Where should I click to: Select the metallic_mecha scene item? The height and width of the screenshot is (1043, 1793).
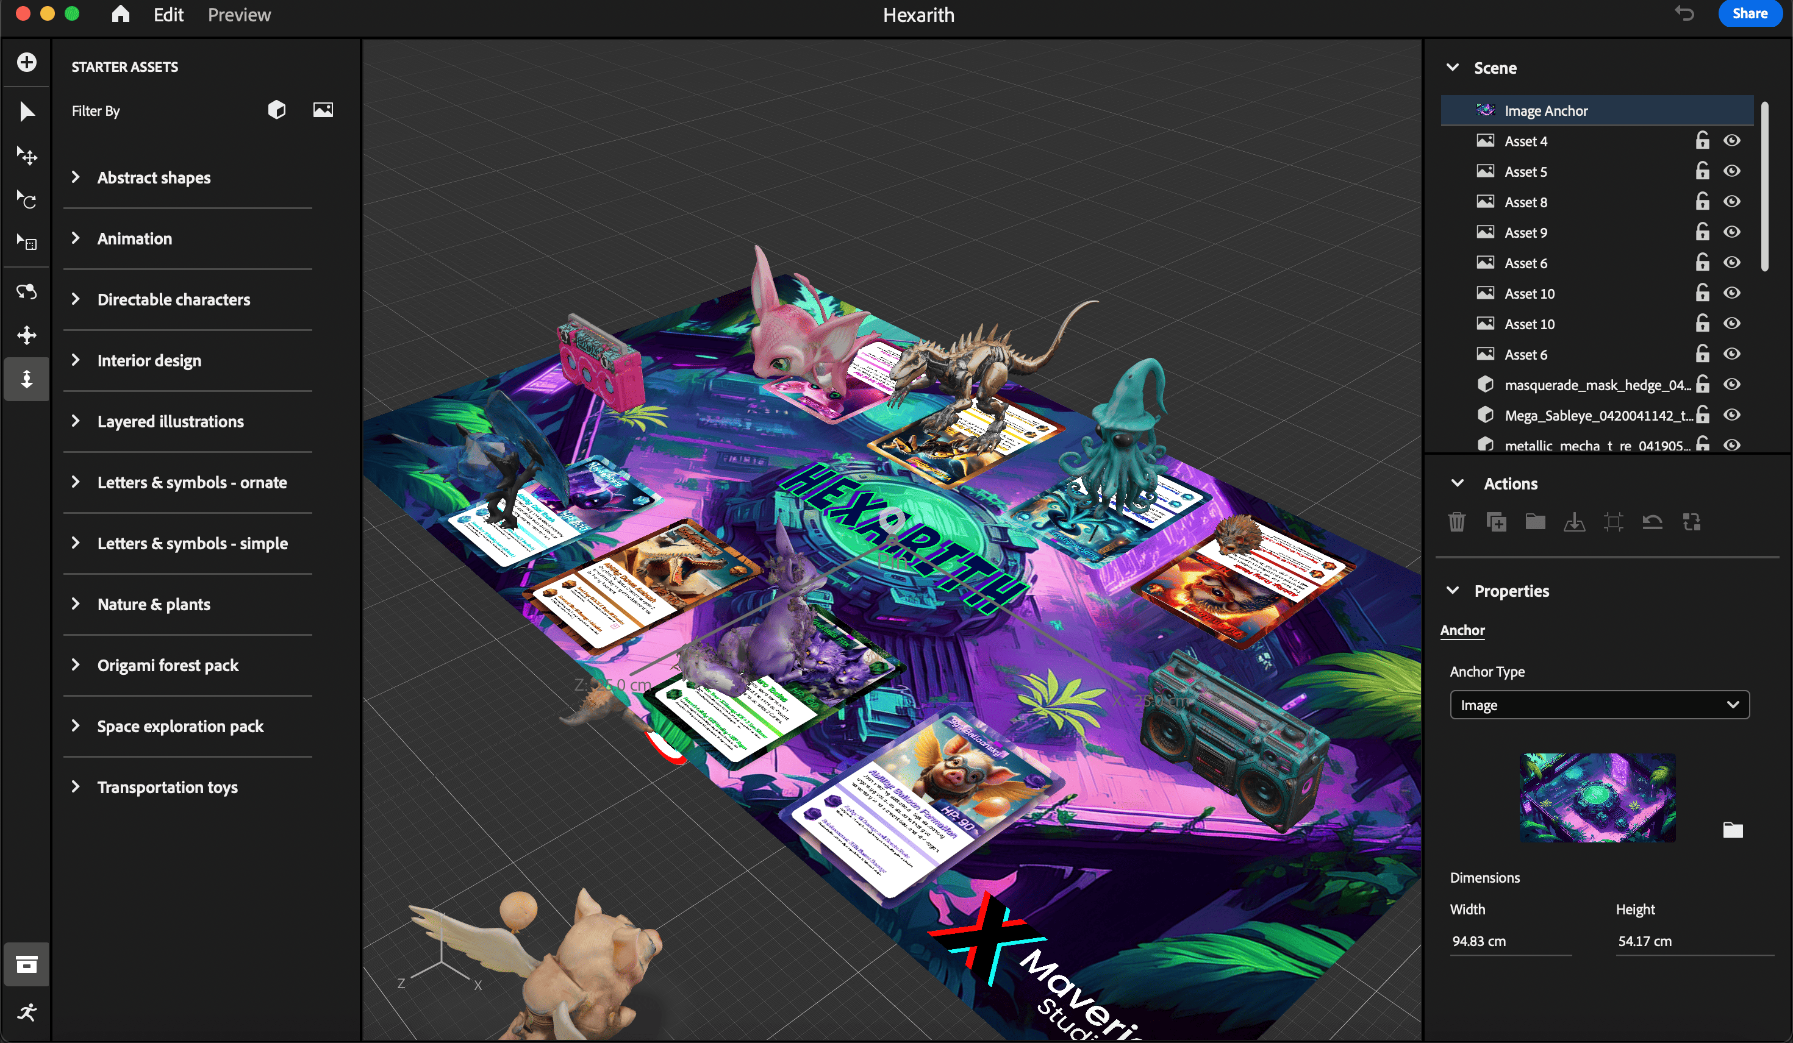click(1597, 444)
